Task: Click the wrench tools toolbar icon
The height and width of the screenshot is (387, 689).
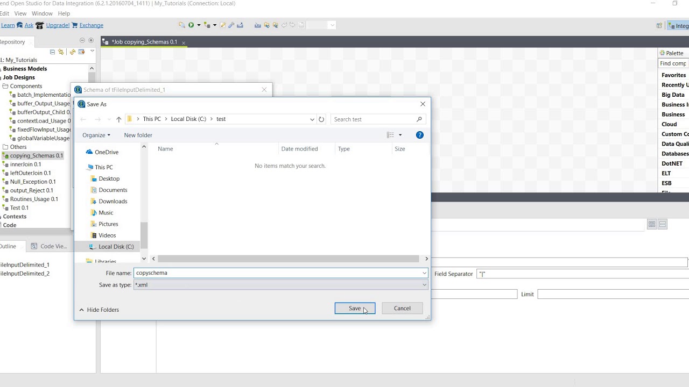Action: tap(231, 25)
